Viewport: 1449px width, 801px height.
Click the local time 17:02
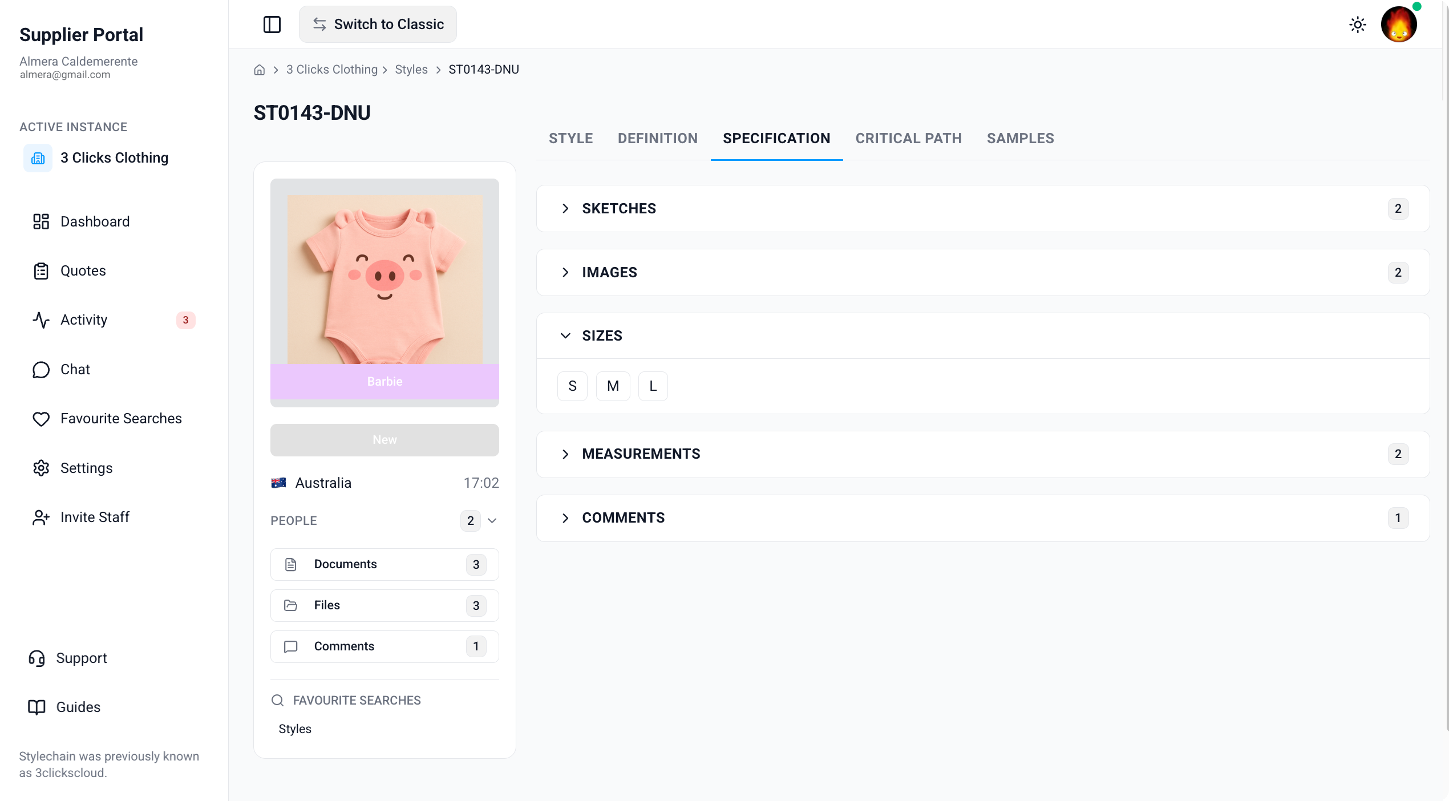(481, 483)
